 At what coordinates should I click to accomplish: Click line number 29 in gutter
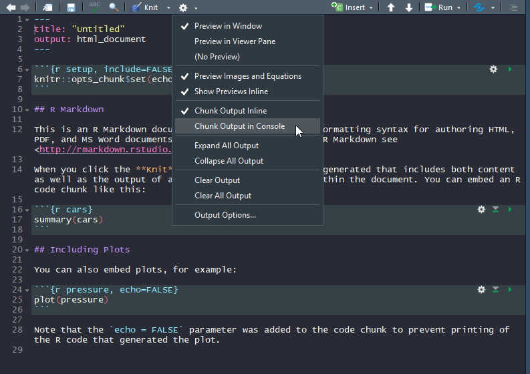17,350
